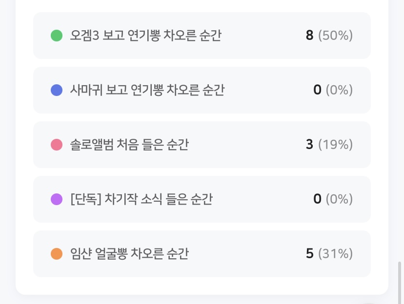The width and height of the screenshot is (404, 304).
Task: Click the purple dot beside [단독] 차기작 option
Action: point(57,199)
